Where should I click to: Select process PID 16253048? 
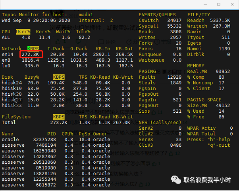pyautogui.click(x=44, y=151)
